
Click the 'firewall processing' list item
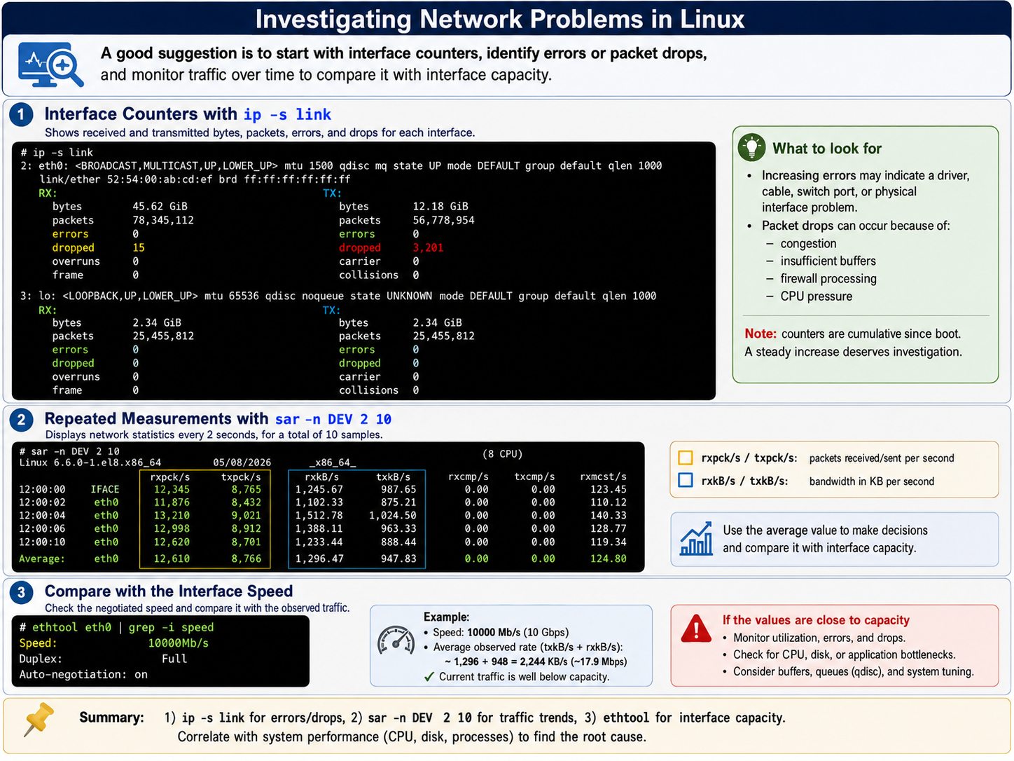(828, 279)
